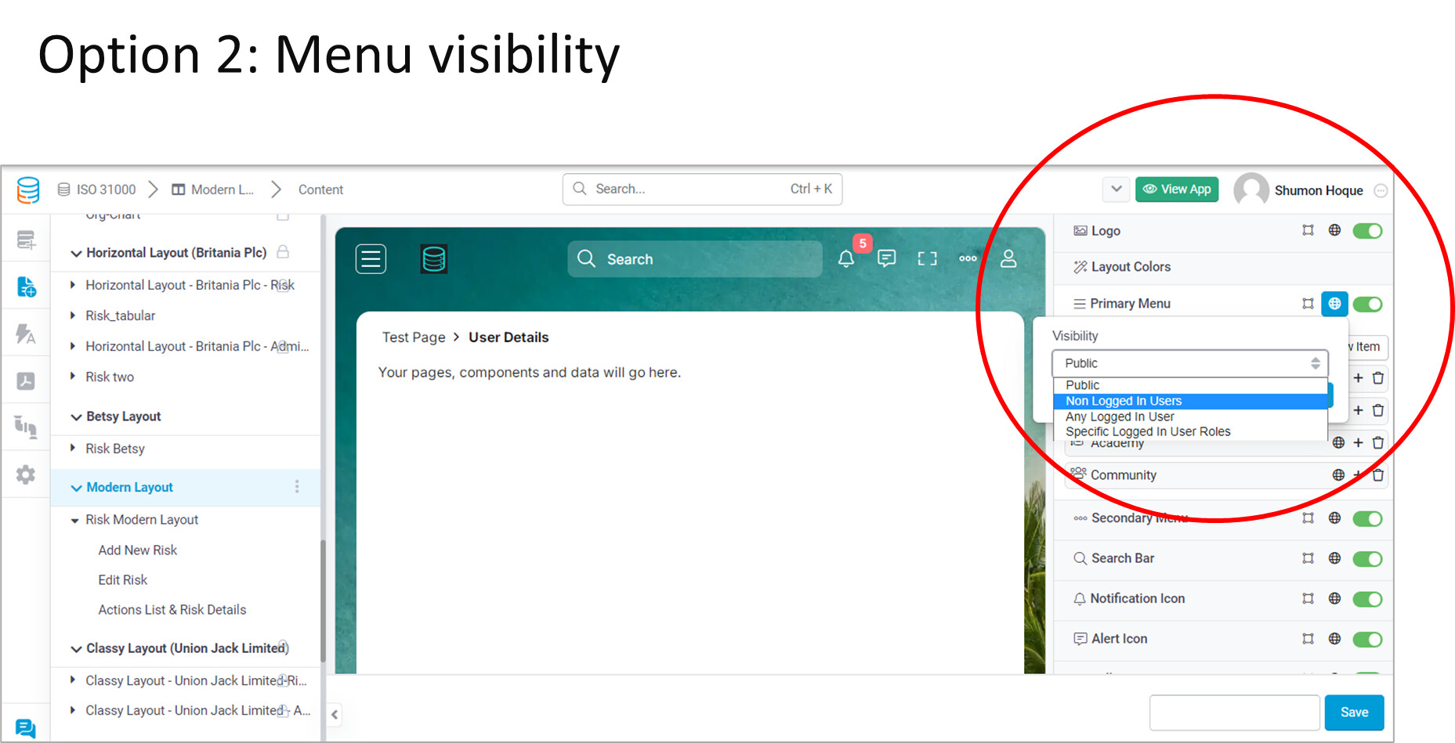Collapse left panel with arrow at bottom
Screen dimensions: 1455x743
click(x=335, y=714)
